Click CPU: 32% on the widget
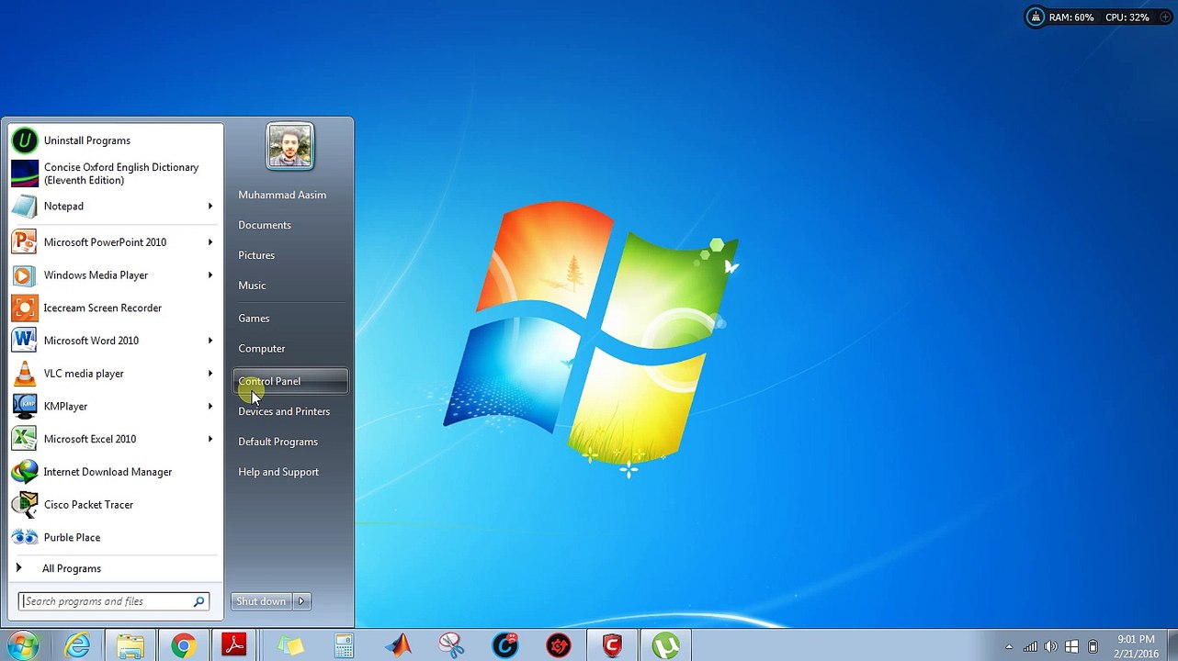Image resolution: width=1178 pixels, height=661 pixels. pyautogui.click(x=1127, y=17)
